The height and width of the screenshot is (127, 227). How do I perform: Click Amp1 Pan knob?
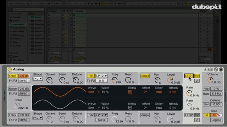157,80
